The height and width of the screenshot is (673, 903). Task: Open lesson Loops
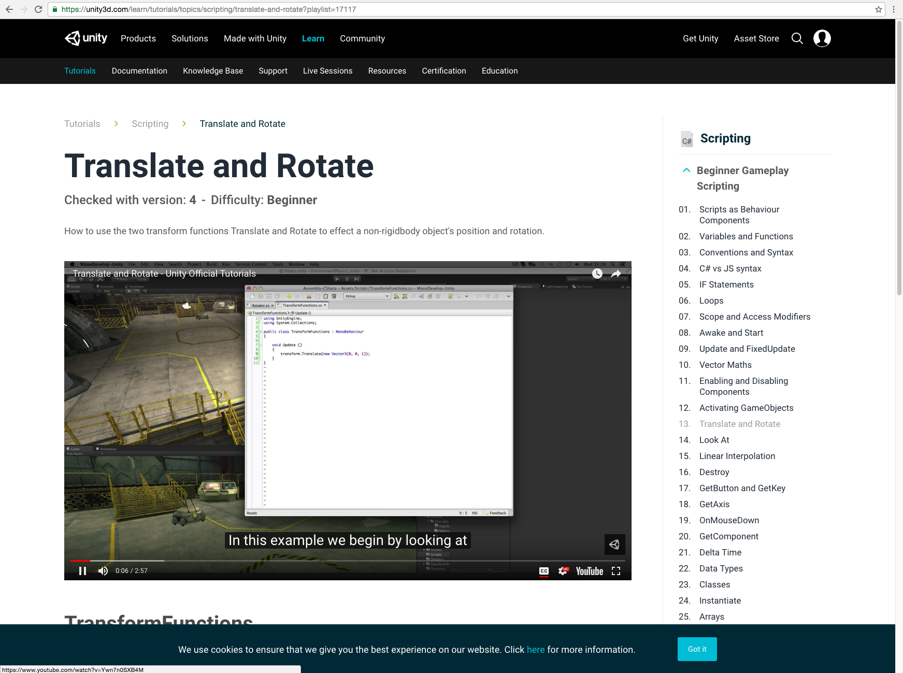[x=711, y=300]
